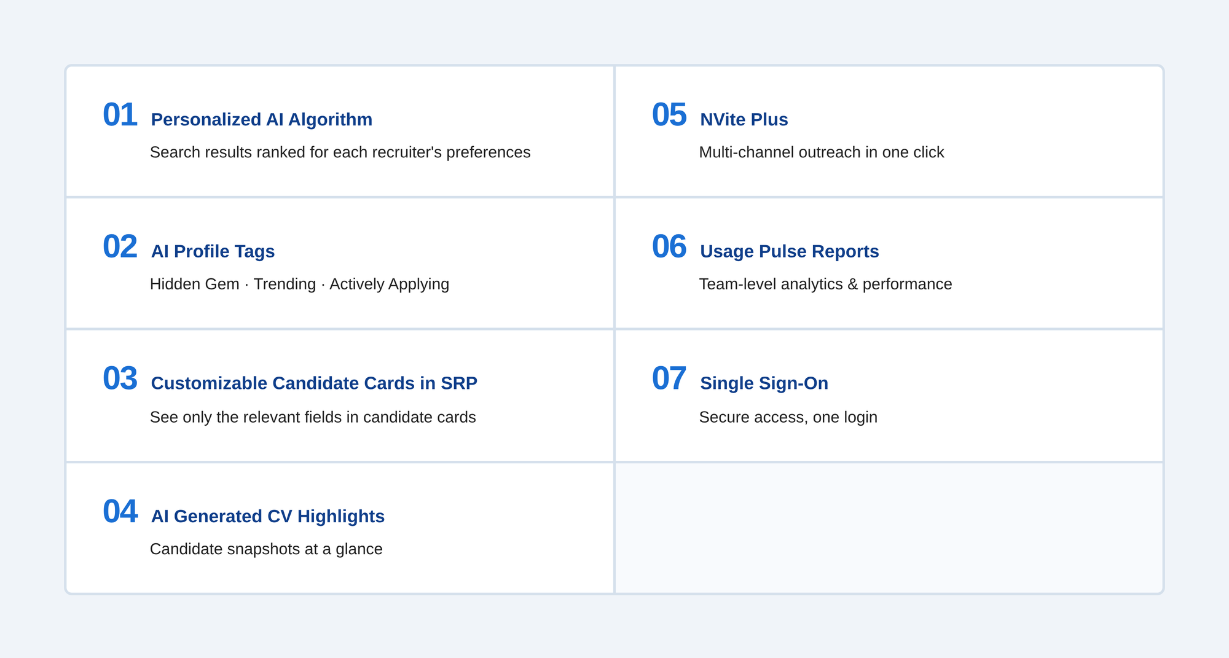Open Usage Pulse Reports heading
The width and height of the screenshot is (1229, 658).
click(790, 251)
